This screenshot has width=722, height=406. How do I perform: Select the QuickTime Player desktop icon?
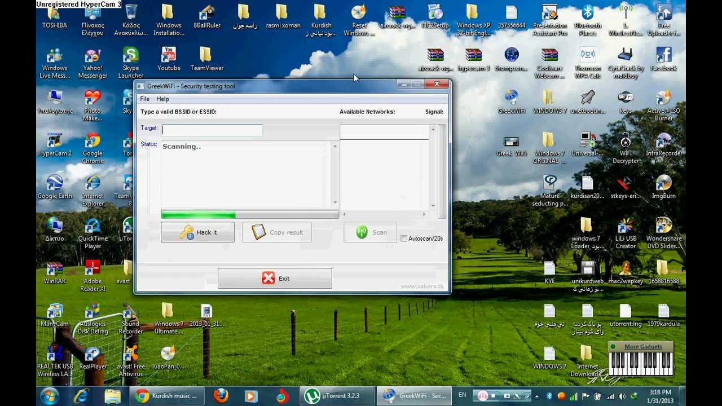pyautogui.click(x=93, y=233)
